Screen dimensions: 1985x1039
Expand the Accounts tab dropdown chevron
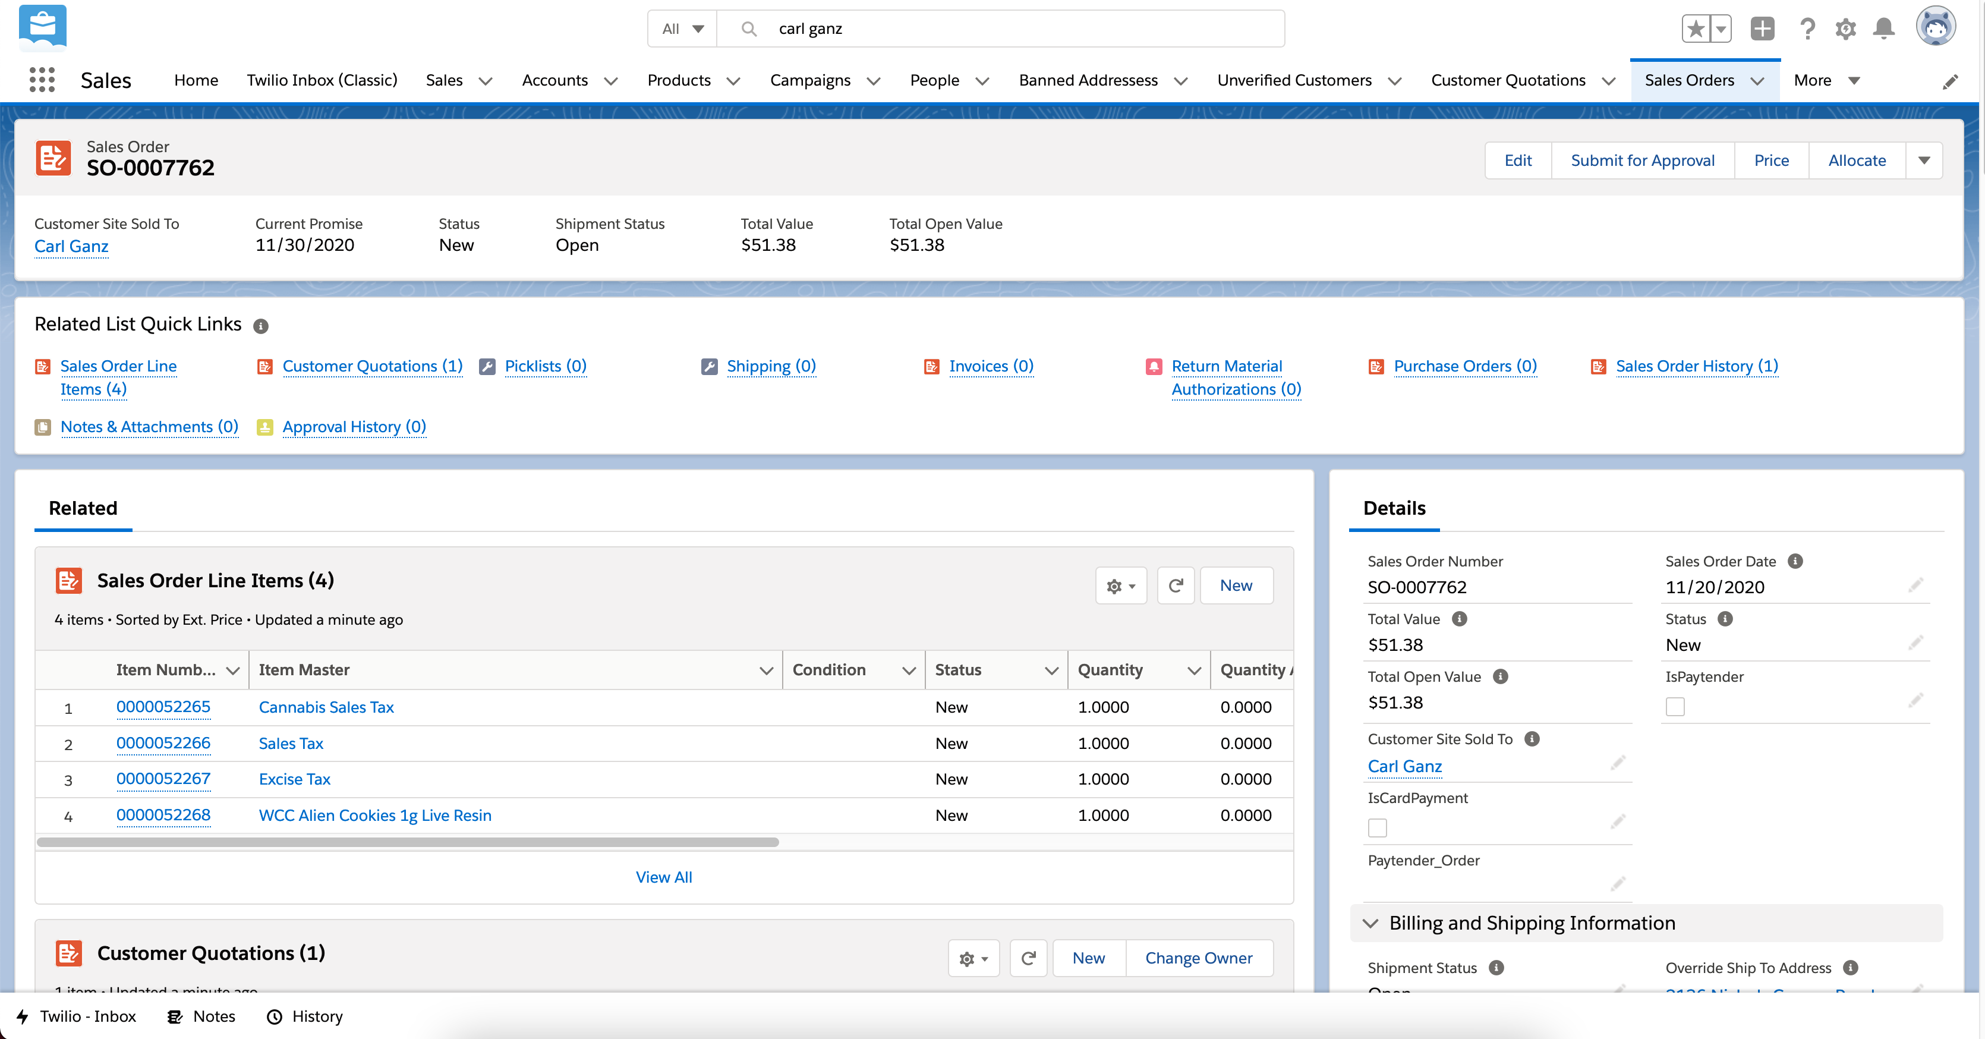pyautogui.click(x=611, y=81)
